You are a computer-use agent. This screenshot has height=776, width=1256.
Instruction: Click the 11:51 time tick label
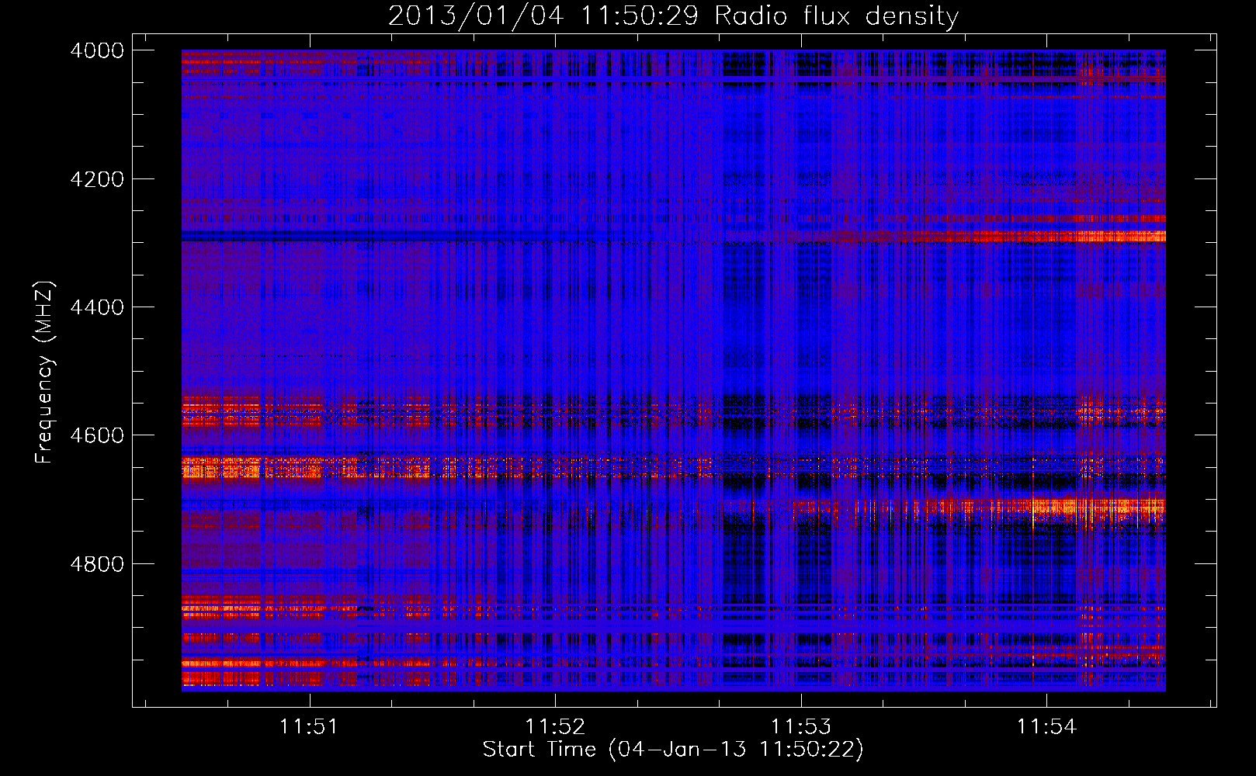(310, 726)
